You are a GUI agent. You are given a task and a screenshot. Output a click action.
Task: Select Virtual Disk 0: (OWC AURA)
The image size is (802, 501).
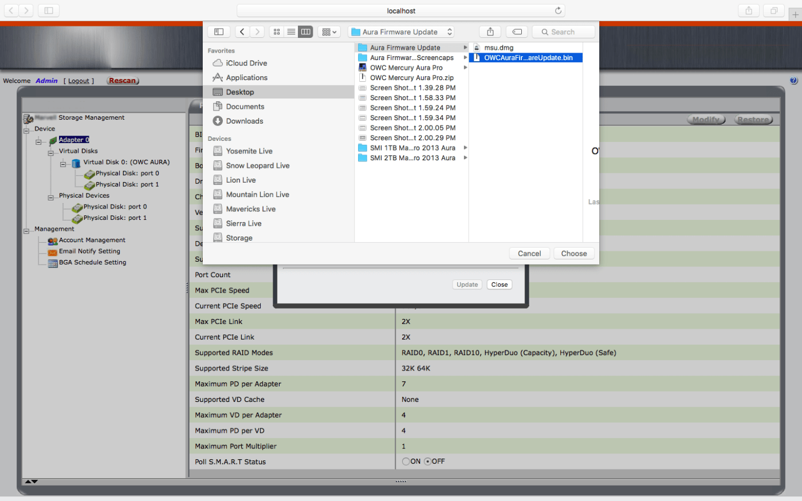pyautogui.click(x=127, y=162)
